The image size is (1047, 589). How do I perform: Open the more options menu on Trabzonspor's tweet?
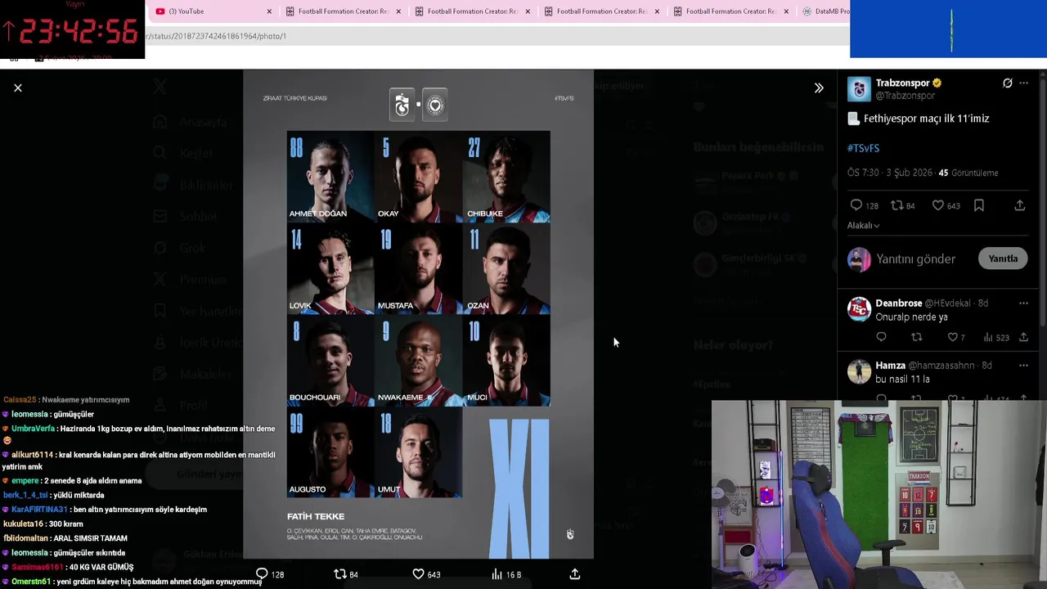(x=1024, y=83)
